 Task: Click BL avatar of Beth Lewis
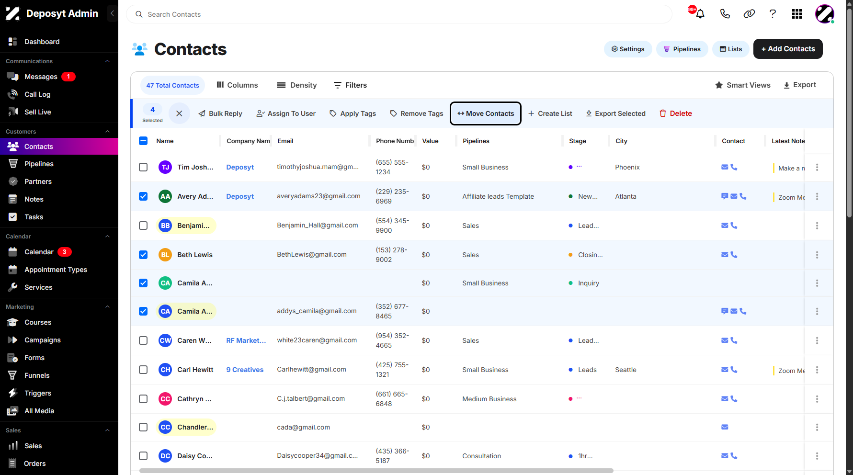pyautogui.click(x=165, y=255)
